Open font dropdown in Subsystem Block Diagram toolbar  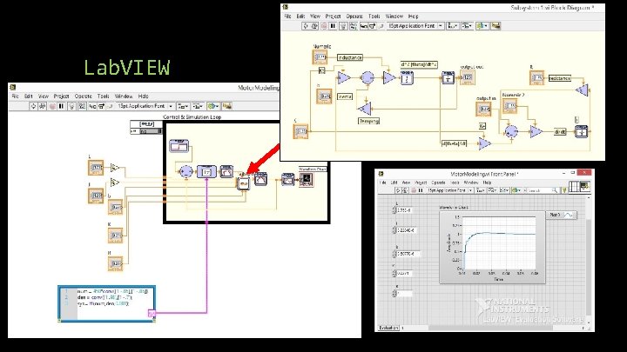pyautogui.click(x=416, y=26)
